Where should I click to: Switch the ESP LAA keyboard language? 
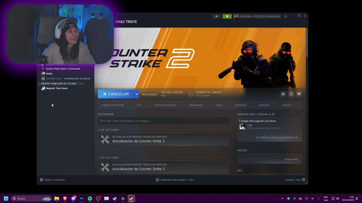click(326, 198)
